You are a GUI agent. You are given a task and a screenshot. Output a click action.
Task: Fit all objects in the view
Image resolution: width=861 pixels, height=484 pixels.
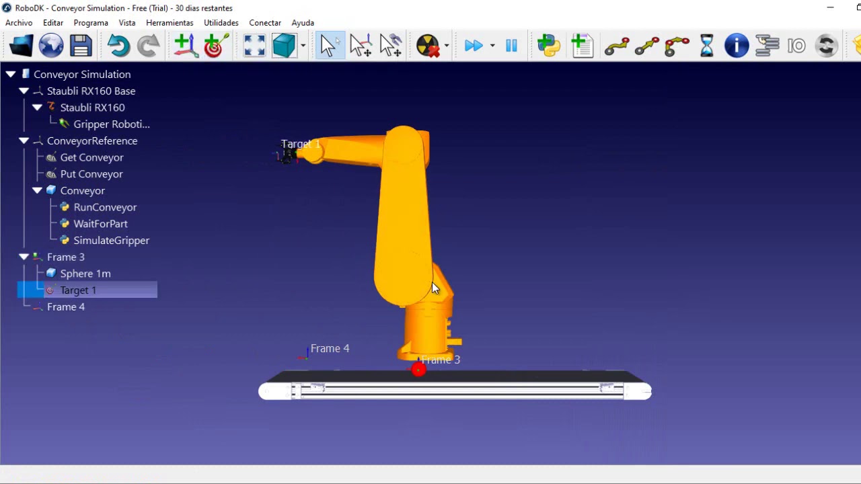254,46
